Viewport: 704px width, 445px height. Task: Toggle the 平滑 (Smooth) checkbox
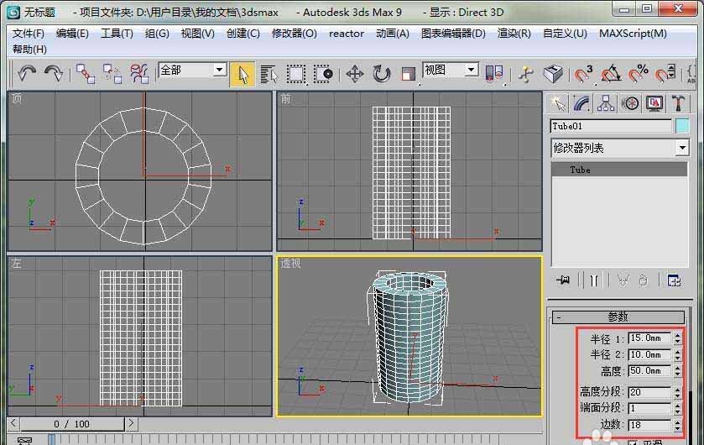tap(632, 442)
